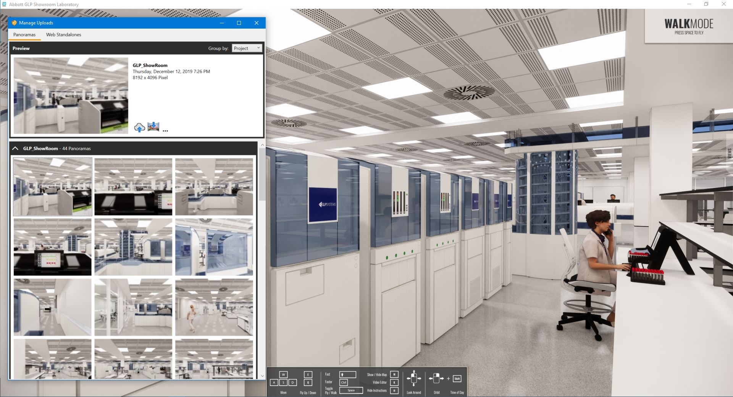This screenshot has width=733, height=397.
Task: Click the cloud upload icon in Preview
Action: coord(139,127)
